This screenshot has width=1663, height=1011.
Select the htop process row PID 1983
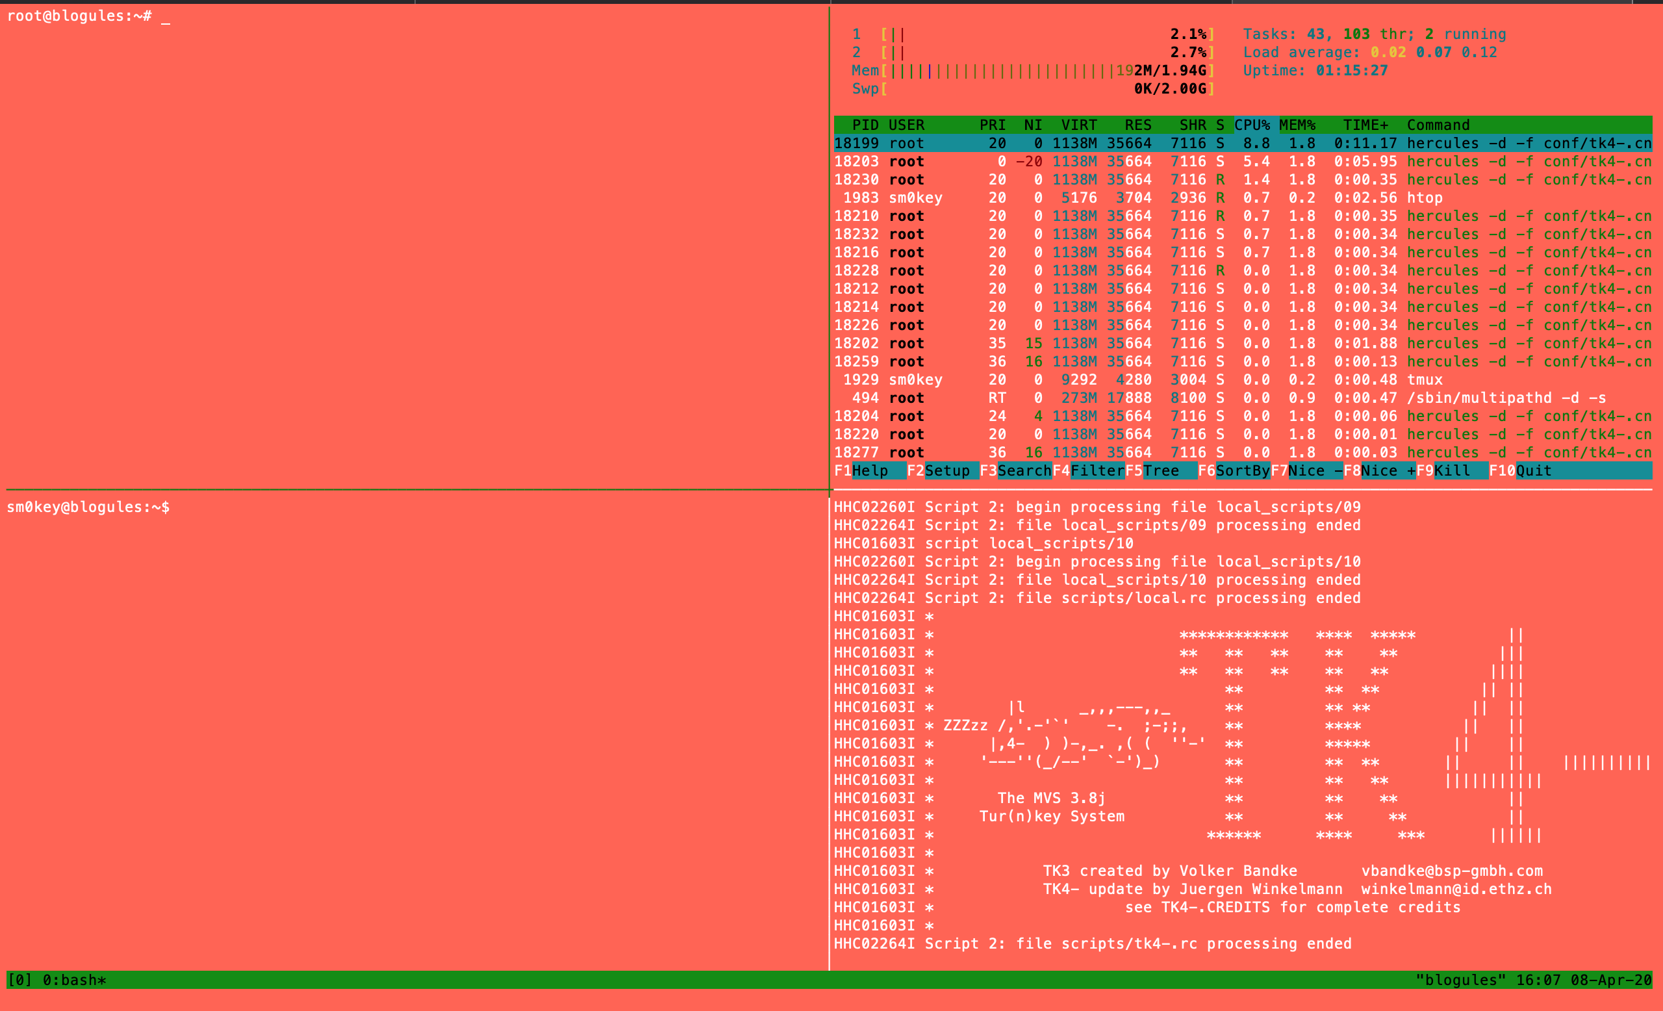[1243, 198]
